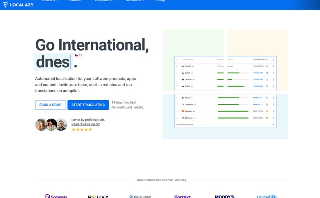Click the five-star rating
This screenshot has height=198, width=320.
[82, 130]
